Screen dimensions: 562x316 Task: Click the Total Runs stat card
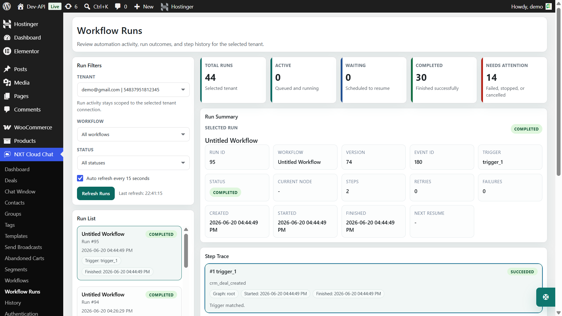coord(233,80)
